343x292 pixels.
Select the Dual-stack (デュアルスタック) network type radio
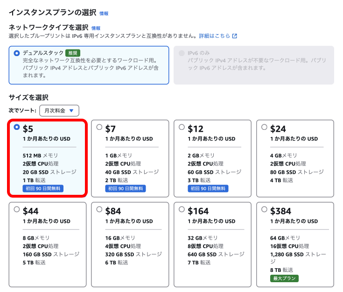[x=17, y=53]
